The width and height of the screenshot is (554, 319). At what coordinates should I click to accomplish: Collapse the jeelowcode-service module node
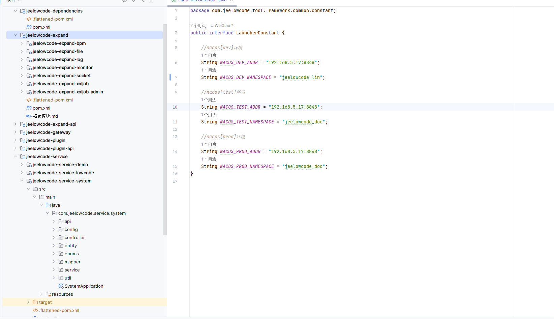(x=16, y=156)
